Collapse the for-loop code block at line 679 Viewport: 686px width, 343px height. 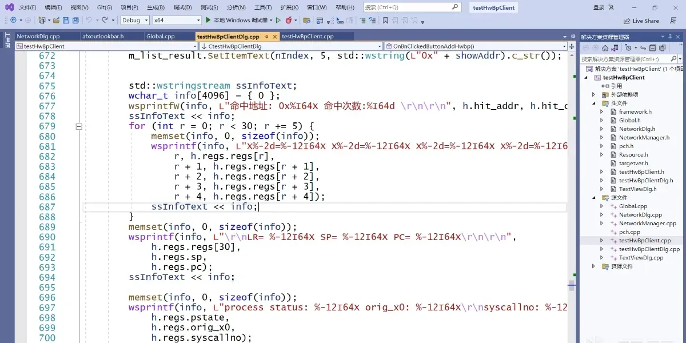pyautogui.click(x=79, y=126)
